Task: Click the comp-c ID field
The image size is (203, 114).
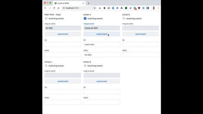Action: point(63,92)
